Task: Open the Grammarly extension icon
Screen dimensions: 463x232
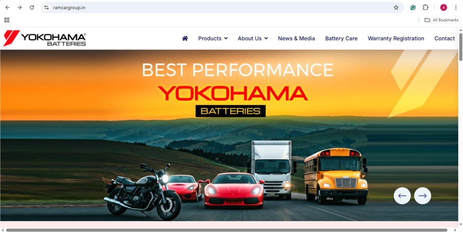Action: tap(413, 7)
